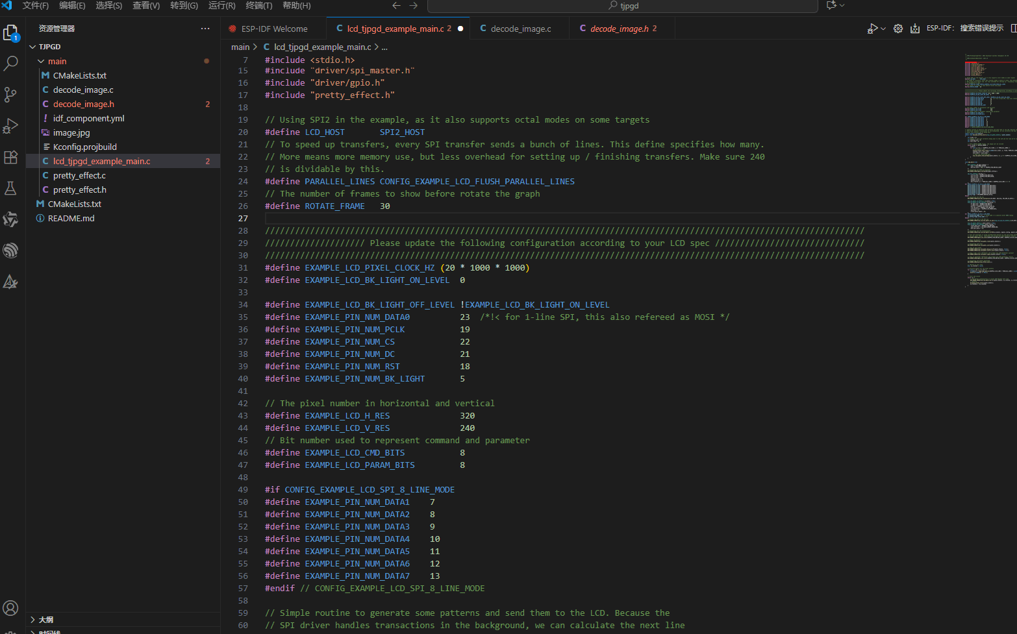Image resolution: width=1017 pixels, height=634 pixels.
Task: Open the 选择(S) menu
Action: point(109,5)
